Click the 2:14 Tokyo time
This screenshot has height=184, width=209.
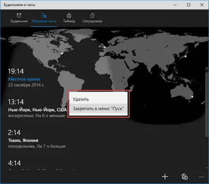(x=14, y=132)
